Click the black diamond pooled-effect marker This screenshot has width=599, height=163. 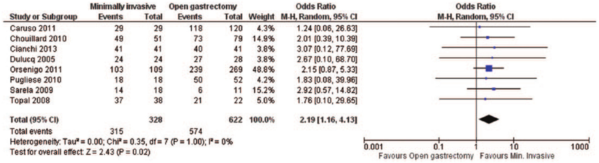pyautogui.click(x=489, y=119)
